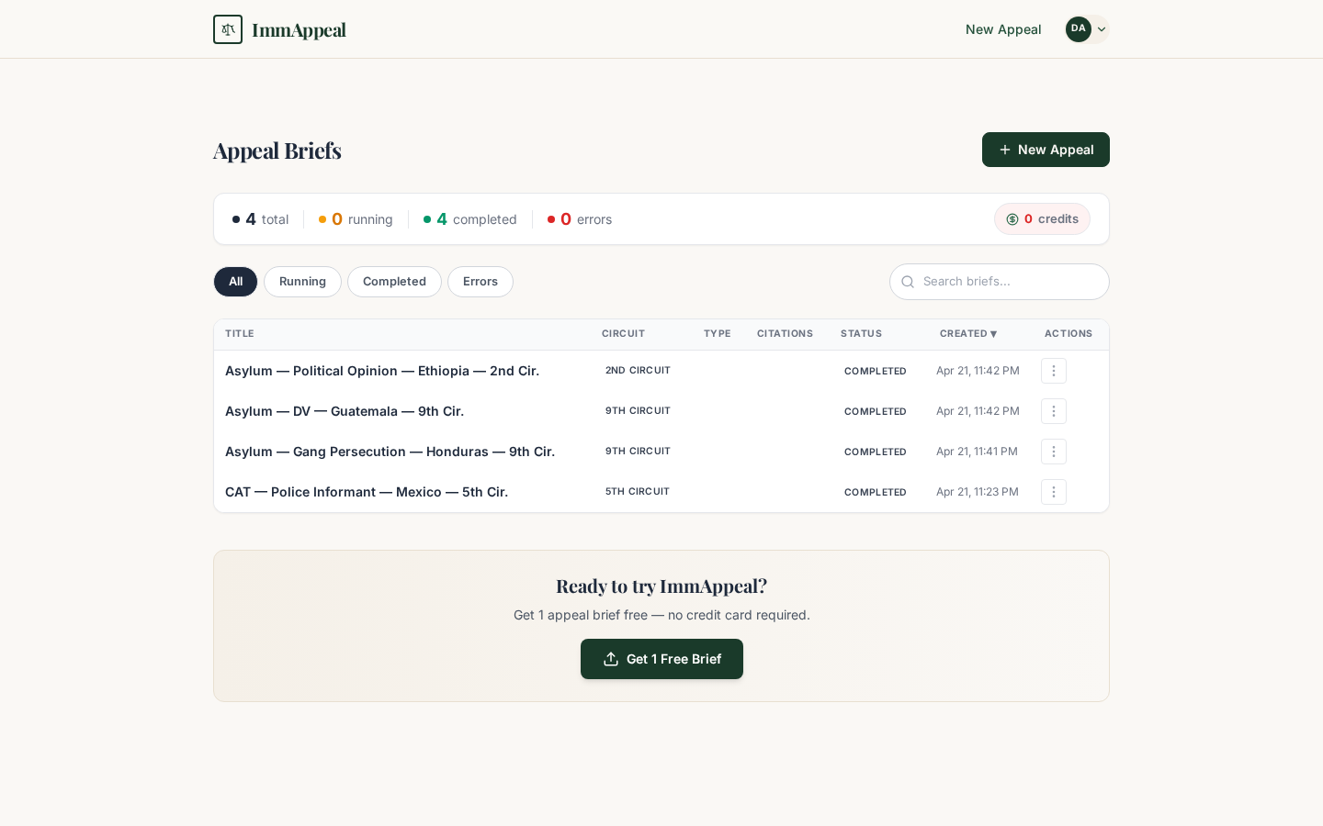Open the 0 credits badge
The width and height of the screenshot is (1323, 826).
pos(1042,219)
